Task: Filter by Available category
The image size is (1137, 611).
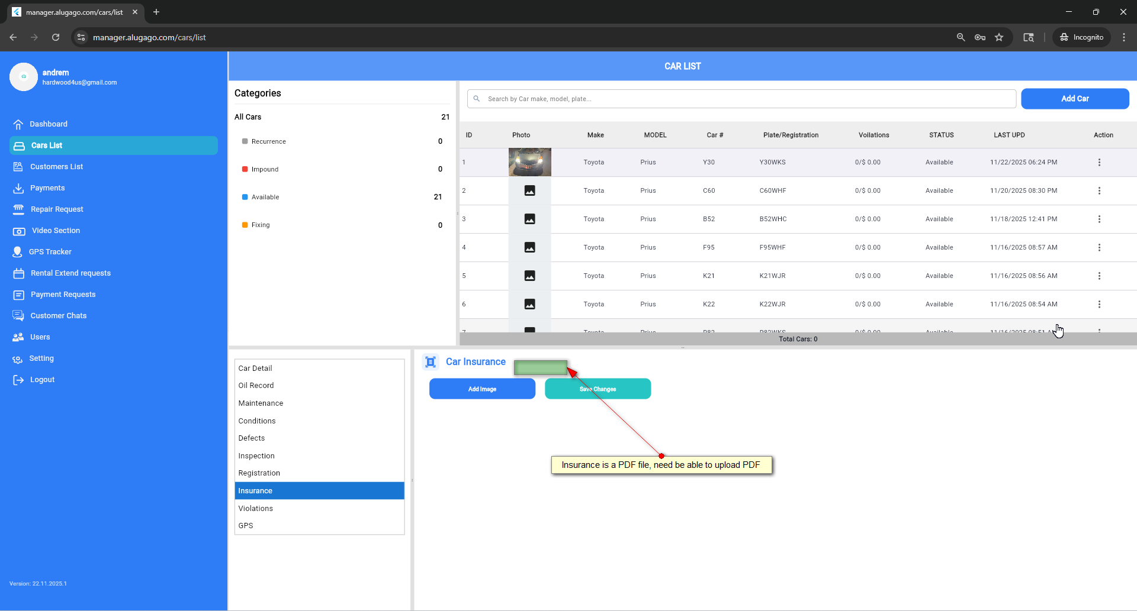Action: [x=265, y=197]
